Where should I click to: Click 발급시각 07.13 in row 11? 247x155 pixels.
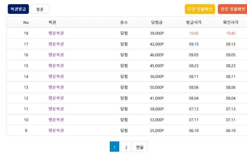tap(194, 109)
